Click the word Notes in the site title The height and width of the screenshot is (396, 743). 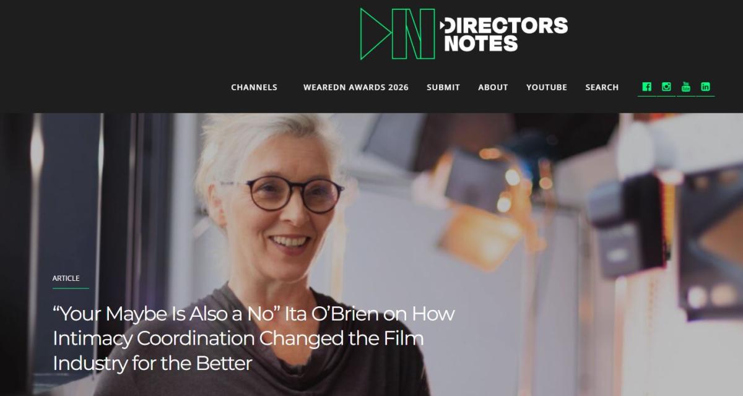click(x=480, y=43)
